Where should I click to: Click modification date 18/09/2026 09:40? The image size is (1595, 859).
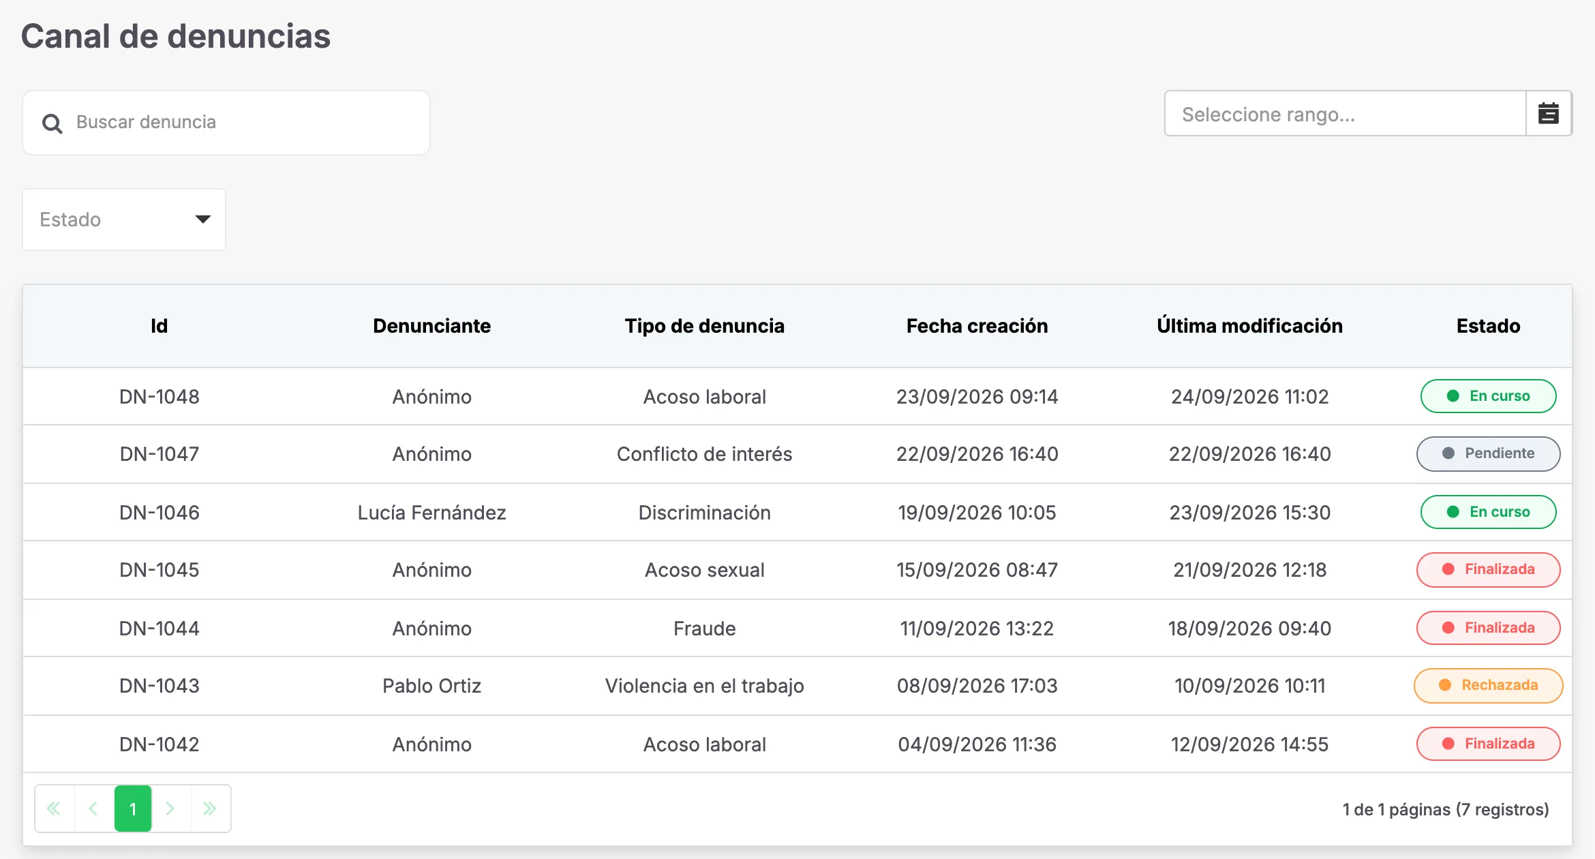1250,629
